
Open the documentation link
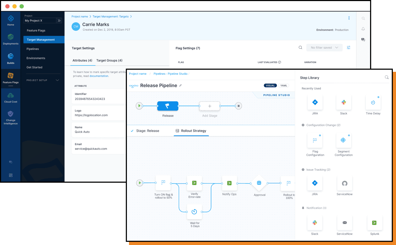99,76
